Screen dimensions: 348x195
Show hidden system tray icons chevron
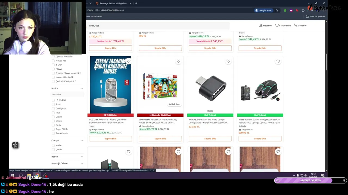294,175
